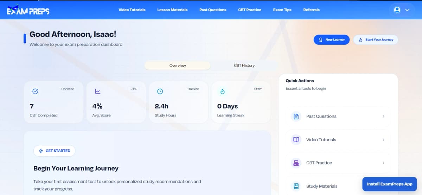Screen dimensions: 422x195
Task: Click the 7 CBT Completed value
Action: [32, 106]
